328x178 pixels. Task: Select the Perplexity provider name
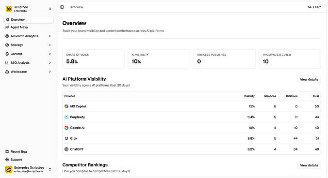point(78,117)
